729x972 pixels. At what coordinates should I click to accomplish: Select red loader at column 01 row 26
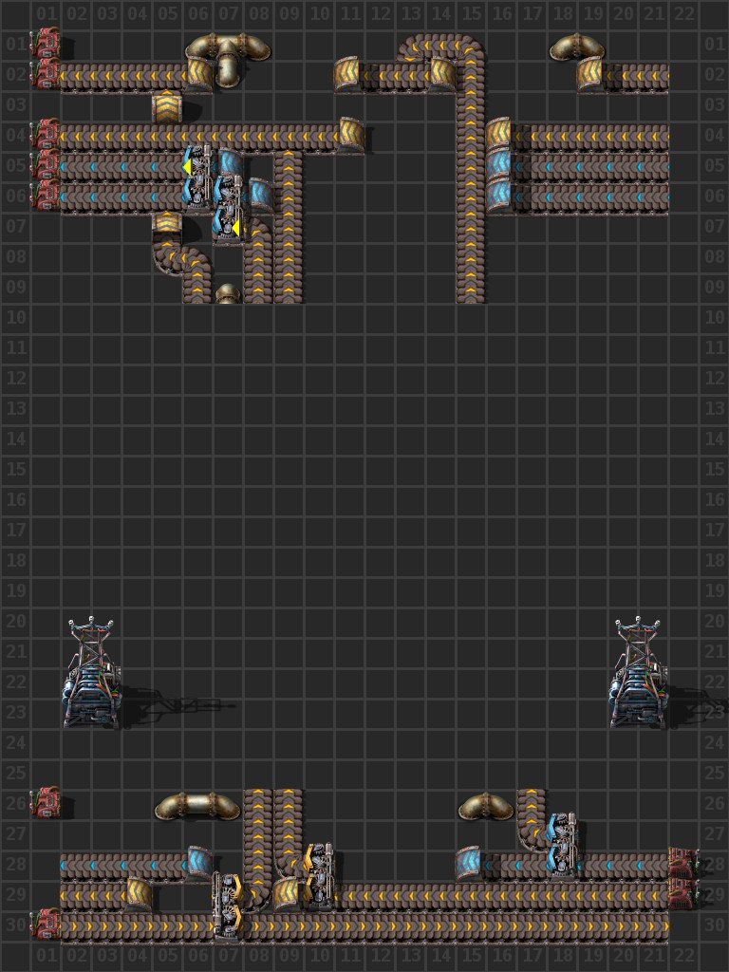pos(46,803)
